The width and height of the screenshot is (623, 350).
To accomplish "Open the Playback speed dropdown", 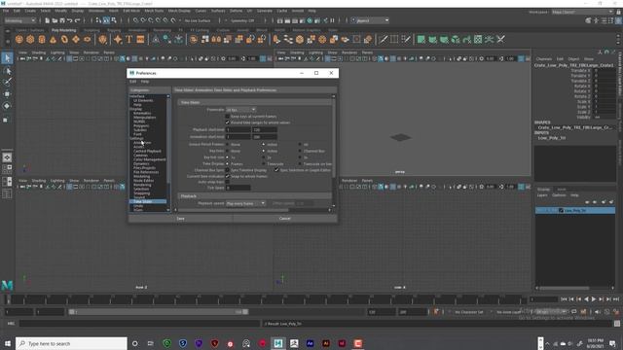I will tap(245, 203).
